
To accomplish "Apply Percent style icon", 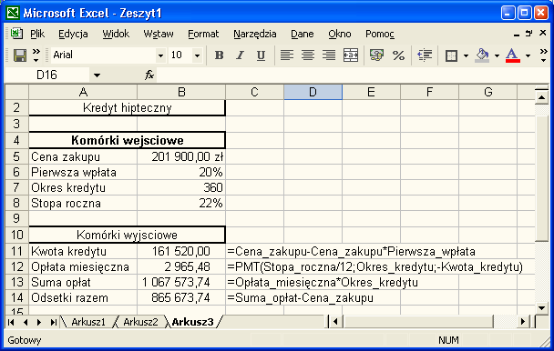I will (398, 55).
